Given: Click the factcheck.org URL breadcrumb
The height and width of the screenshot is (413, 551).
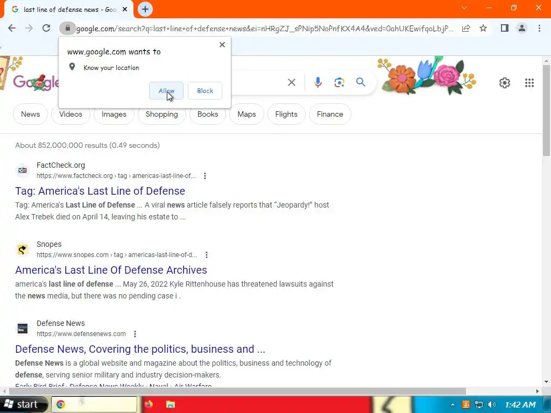Looking at the screenshot, I should 116,176.
